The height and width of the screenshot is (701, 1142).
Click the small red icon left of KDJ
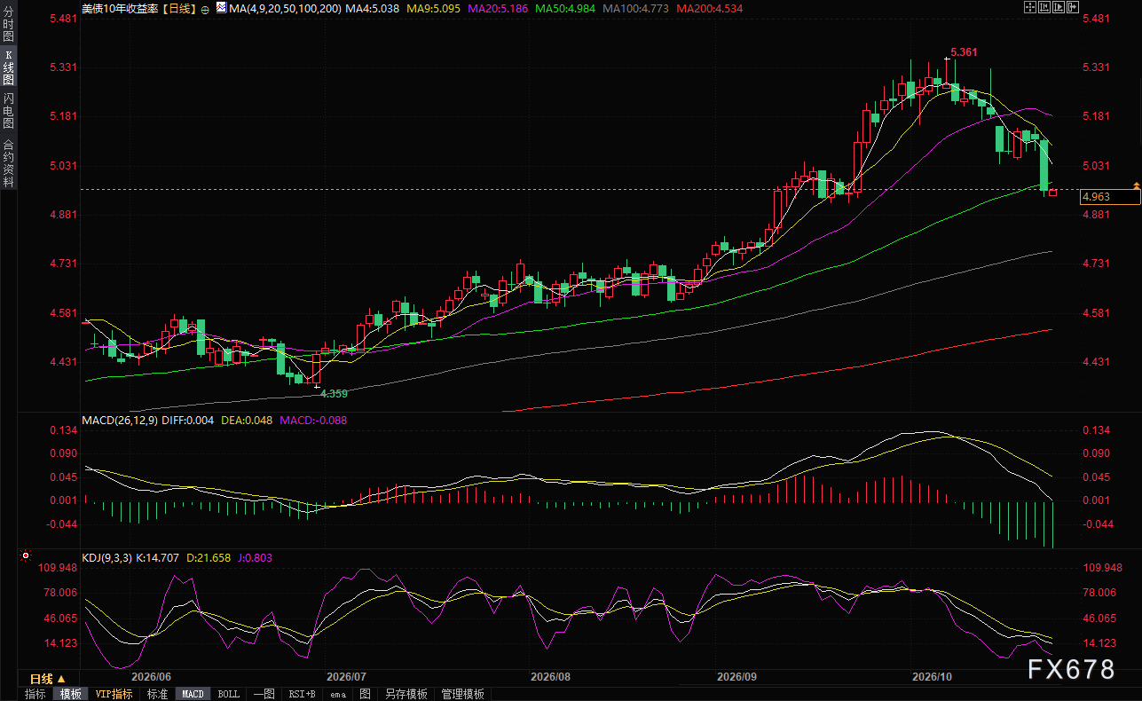25,557
